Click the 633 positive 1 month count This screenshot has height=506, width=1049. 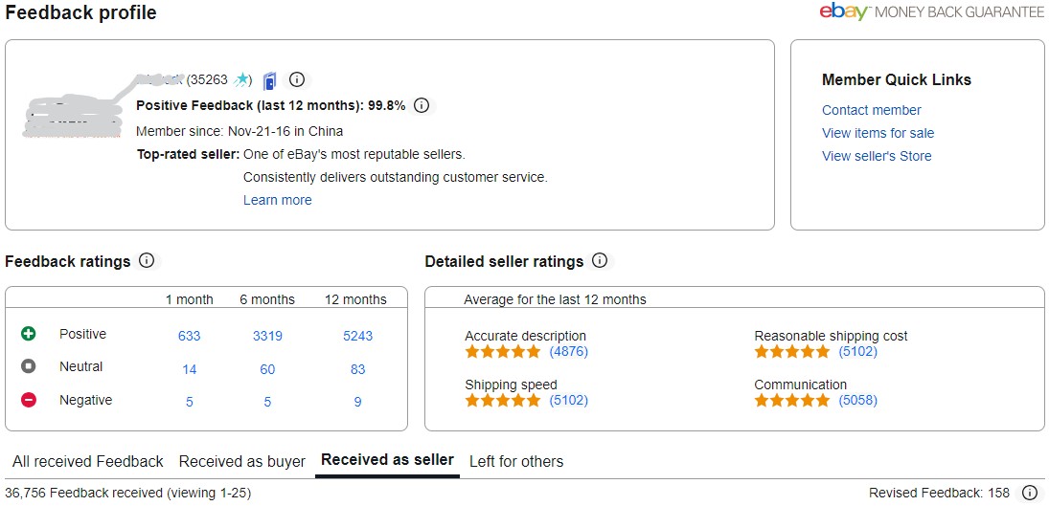190,336
